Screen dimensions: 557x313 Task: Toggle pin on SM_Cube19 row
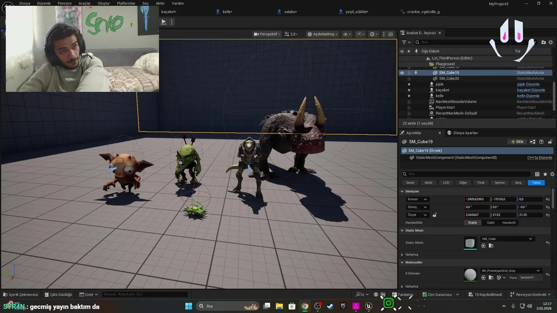[x=416, y=73]
